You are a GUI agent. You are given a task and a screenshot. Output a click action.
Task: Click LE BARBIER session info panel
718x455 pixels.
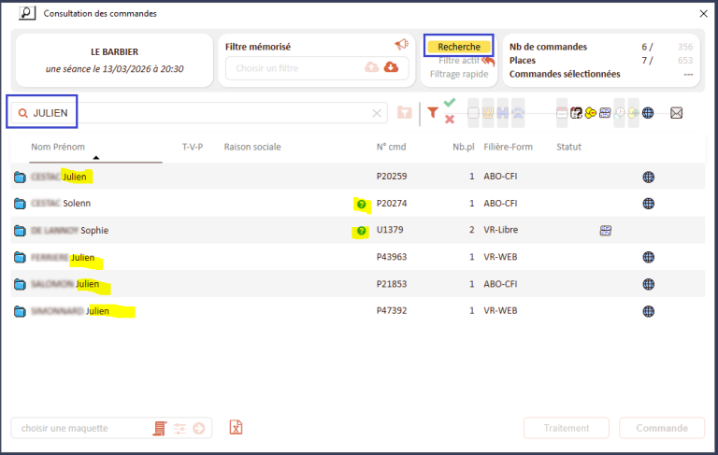point(114,60)
